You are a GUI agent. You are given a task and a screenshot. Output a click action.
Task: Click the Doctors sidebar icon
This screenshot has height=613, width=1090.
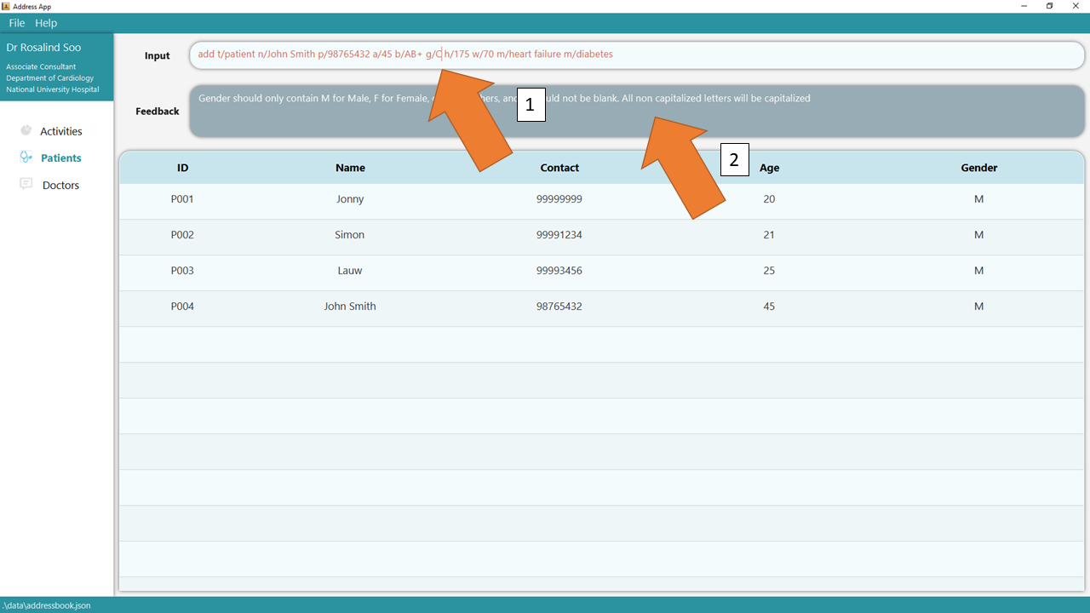pos(26,184)
